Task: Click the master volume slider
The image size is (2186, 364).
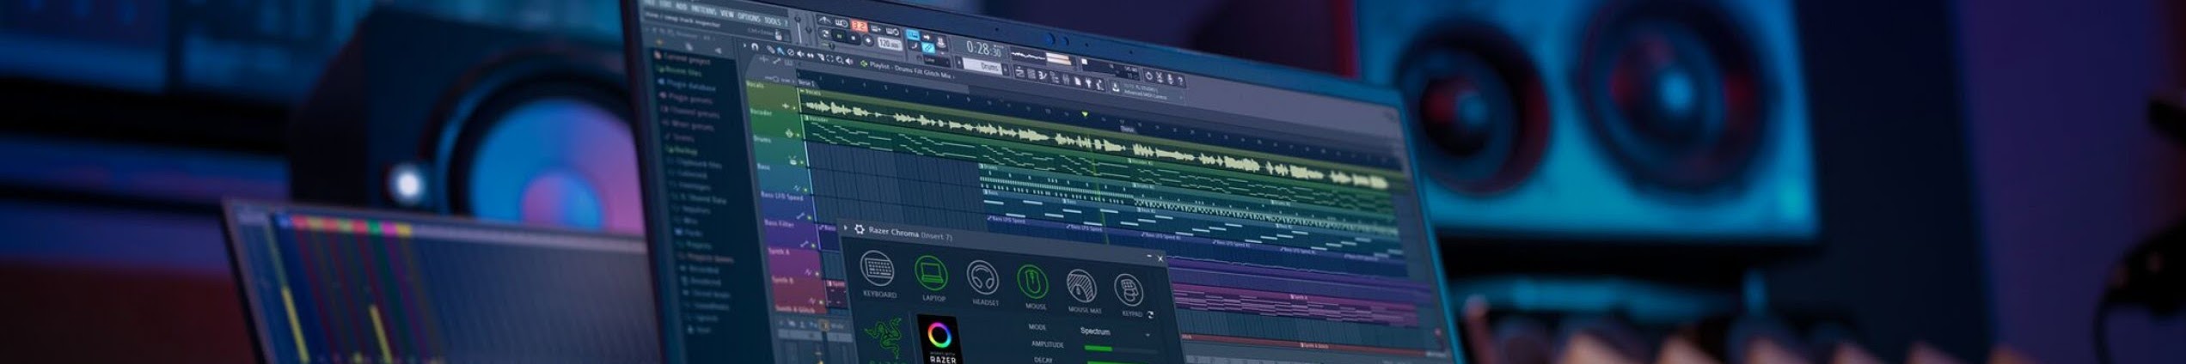Action: pos(799,30)
